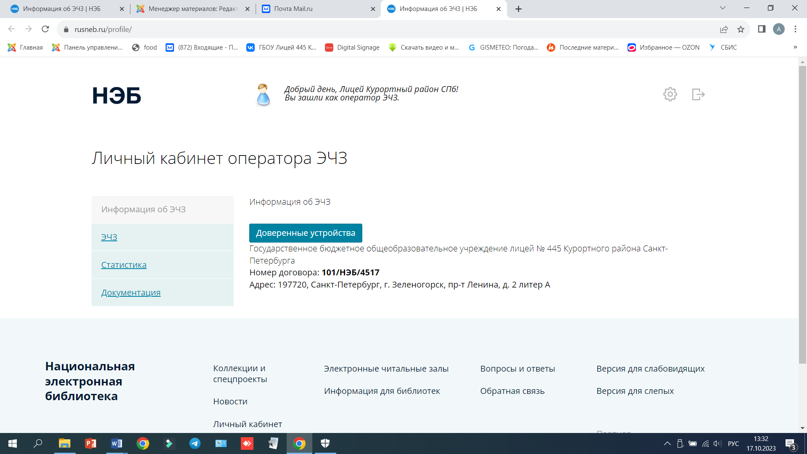Click the Доверенные устройства button
The height and width of the screenshot is (454, 807).
tap(306, 233)
